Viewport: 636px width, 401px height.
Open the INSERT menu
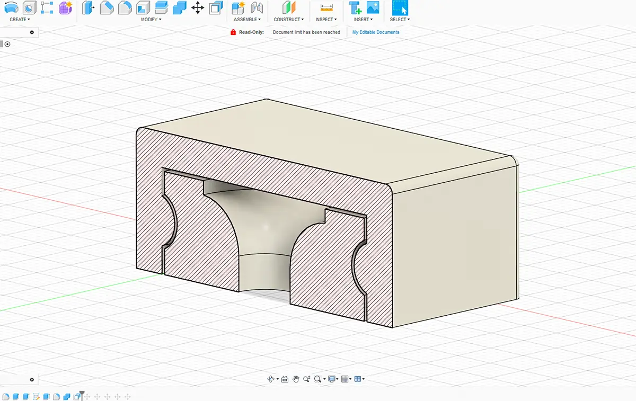coord(364,20)
